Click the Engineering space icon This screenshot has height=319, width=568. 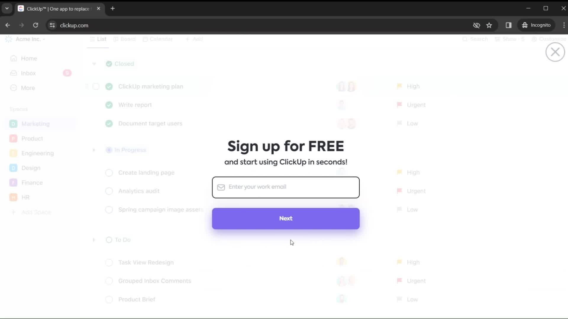[x=13, y=153]
